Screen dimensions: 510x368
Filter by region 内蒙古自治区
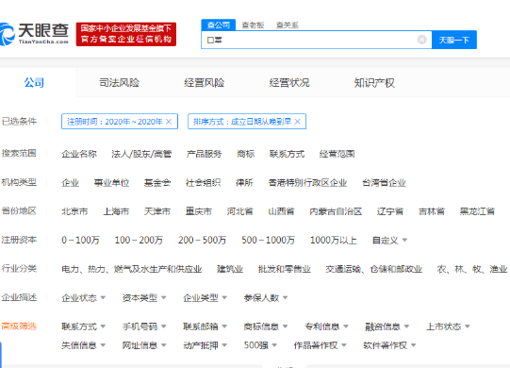click(336, 211)
